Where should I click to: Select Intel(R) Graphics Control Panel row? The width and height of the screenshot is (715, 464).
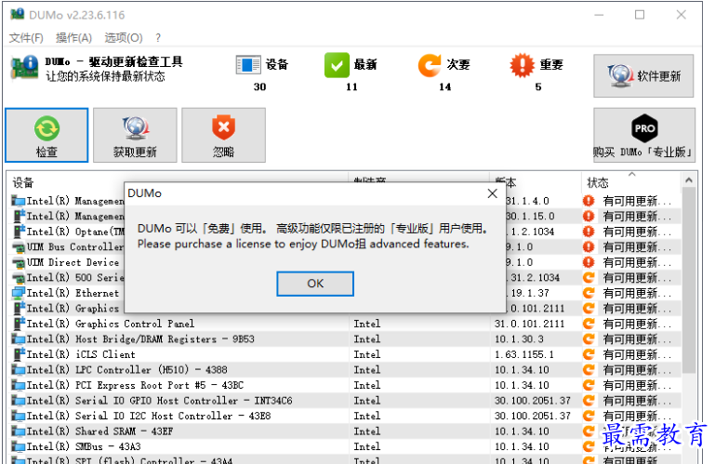coord(345,324)
